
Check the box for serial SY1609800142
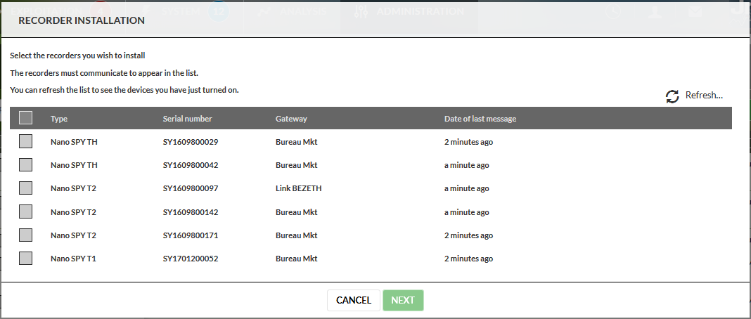(x=26, y=211)
